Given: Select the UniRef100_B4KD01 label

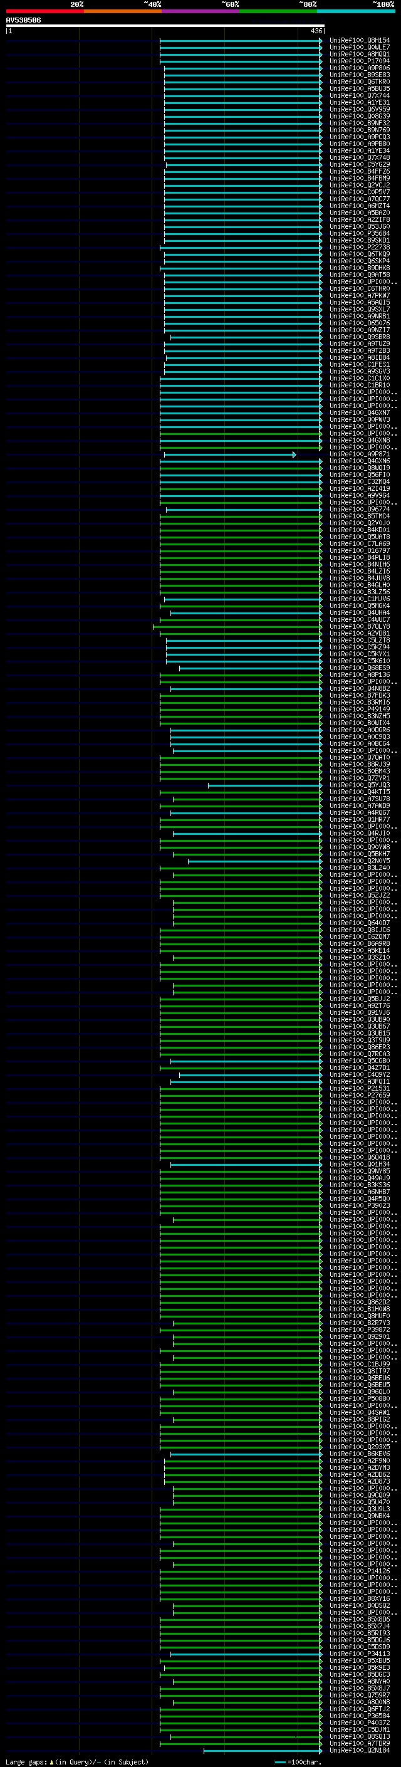Looking at the screenshot, I should click(360, 530).
